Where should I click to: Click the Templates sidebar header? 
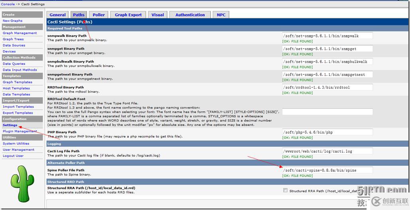(22, 76)
